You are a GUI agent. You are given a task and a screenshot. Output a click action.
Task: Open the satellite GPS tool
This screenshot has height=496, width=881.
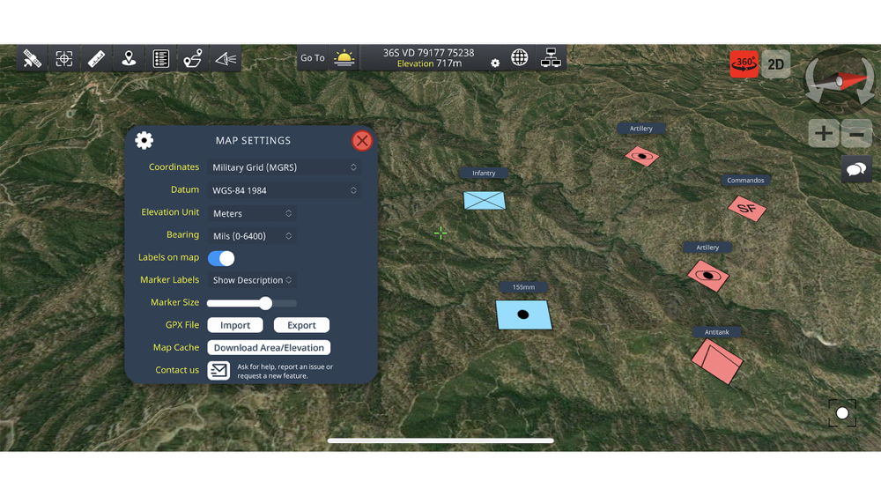32,58
